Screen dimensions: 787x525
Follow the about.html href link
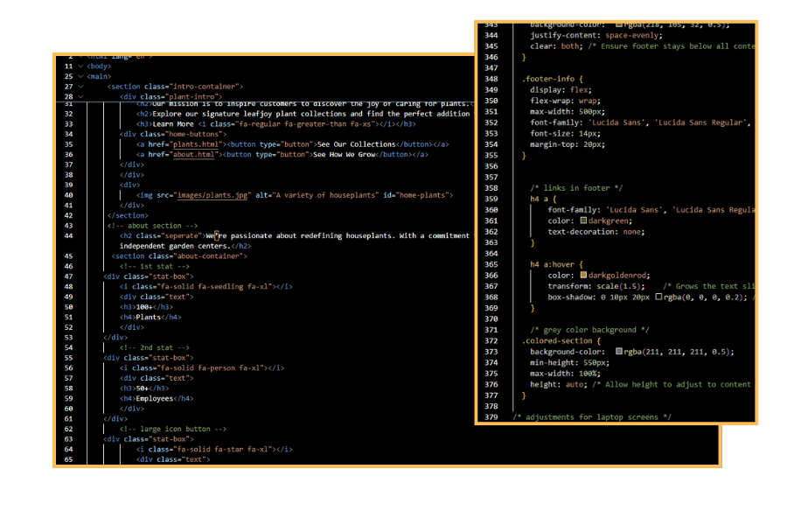[x=194, y=155]
